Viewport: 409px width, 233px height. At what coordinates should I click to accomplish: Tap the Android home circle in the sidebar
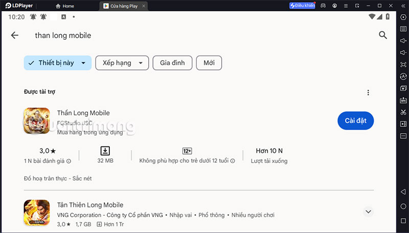[x=403, y=206]
